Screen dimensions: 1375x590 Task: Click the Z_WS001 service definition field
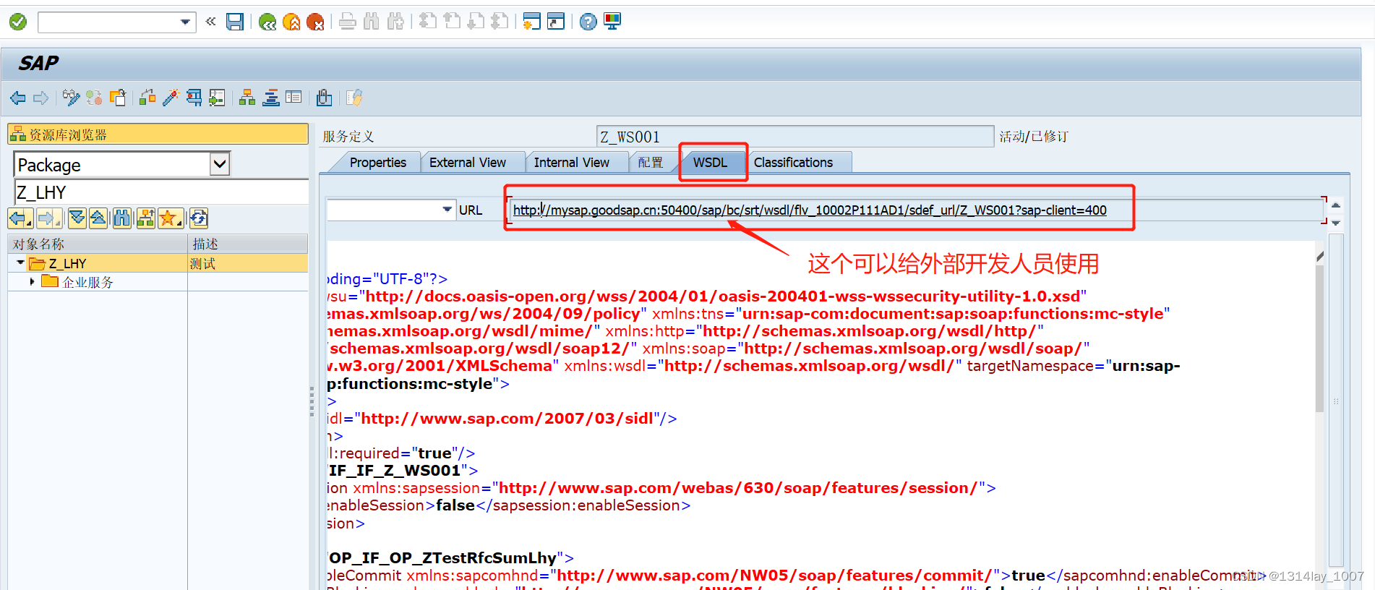795,137
